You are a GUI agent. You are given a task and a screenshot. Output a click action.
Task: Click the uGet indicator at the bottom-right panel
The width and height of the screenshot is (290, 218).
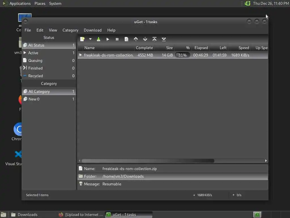click(x=257, y=215)
